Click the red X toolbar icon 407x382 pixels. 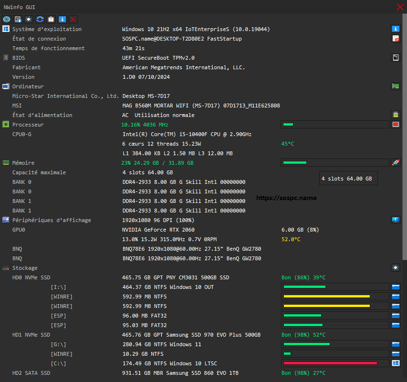[x=73, y=19]
